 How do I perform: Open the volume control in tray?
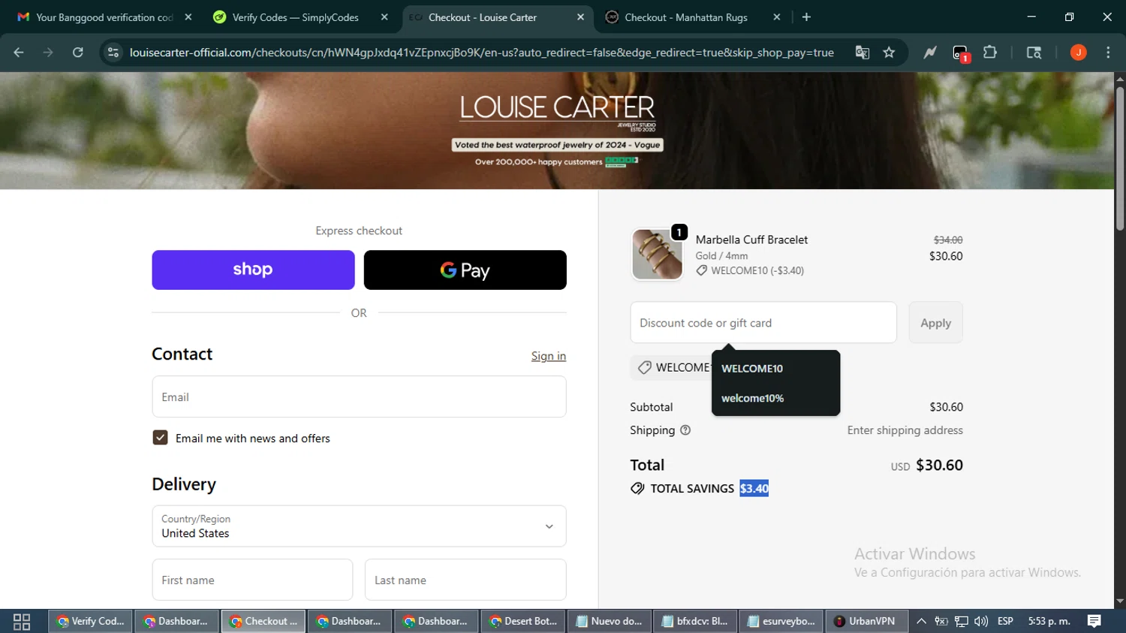coord(981,621)
